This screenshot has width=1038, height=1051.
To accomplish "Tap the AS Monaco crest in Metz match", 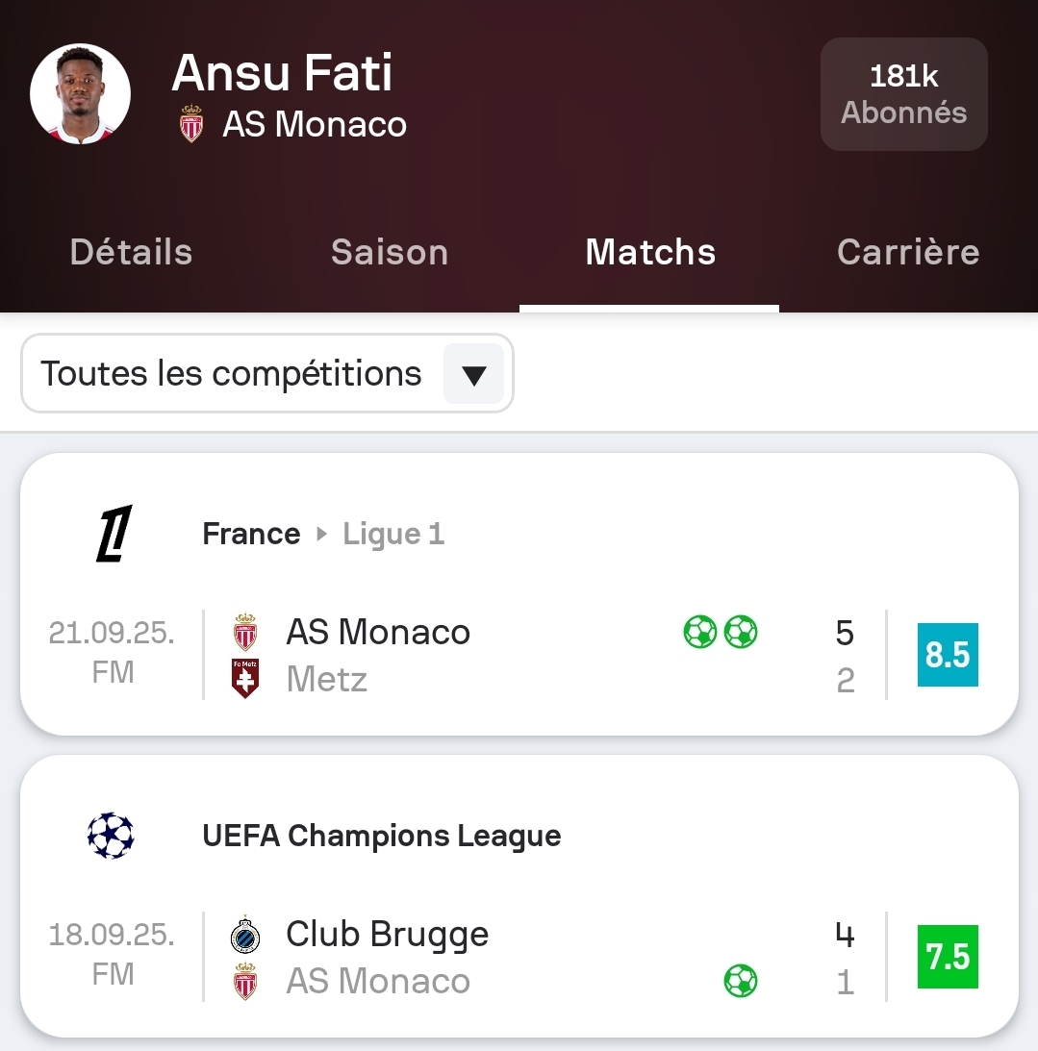I will [245, 632].
